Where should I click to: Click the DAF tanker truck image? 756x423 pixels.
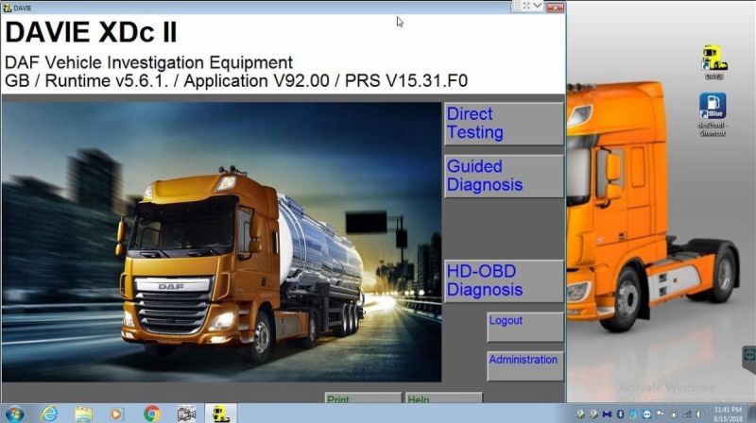222,242
